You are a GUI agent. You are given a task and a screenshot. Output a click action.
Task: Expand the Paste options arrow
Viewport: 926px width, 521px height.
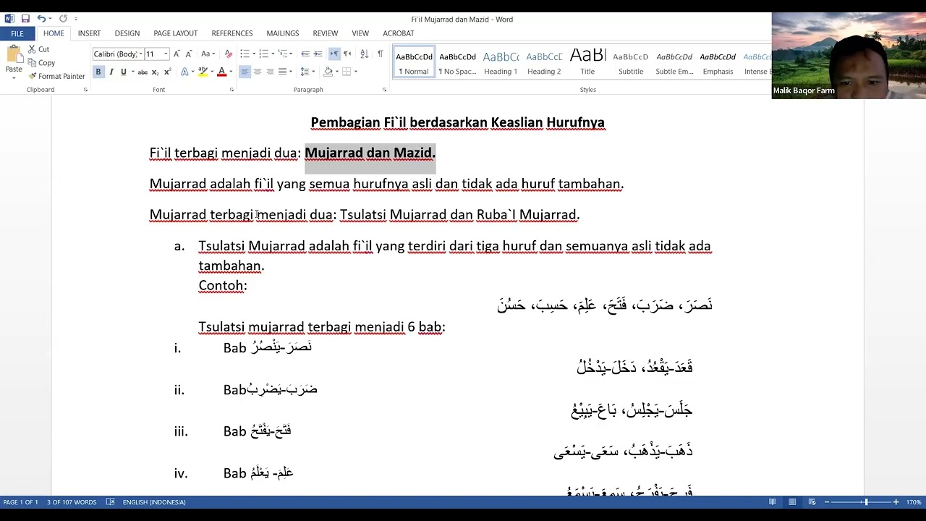(14, 77)
